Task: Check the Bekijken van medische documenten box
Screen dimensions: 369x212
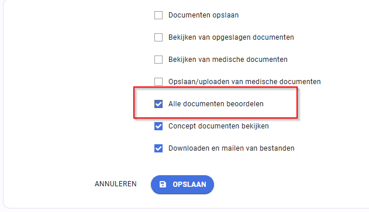Action: click(x=158, y=60)
